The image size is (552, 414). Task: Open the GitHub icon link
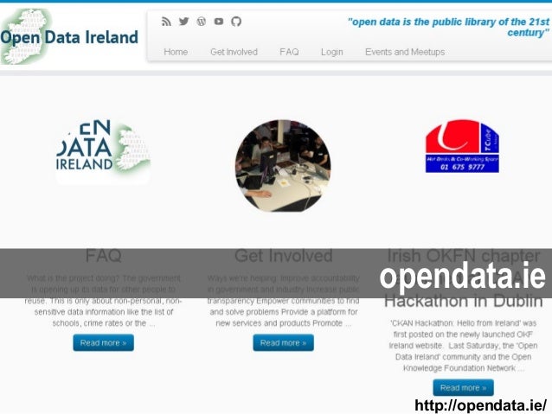coord(236,22)
